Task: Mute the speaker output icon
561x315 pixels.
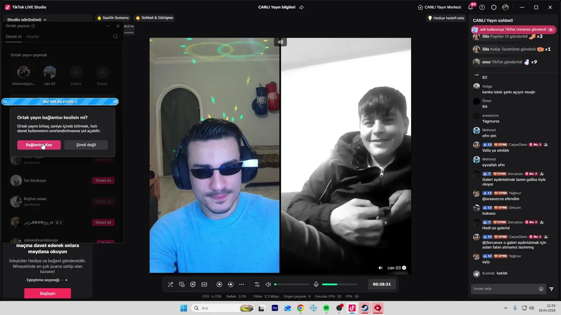Action: 268,284
